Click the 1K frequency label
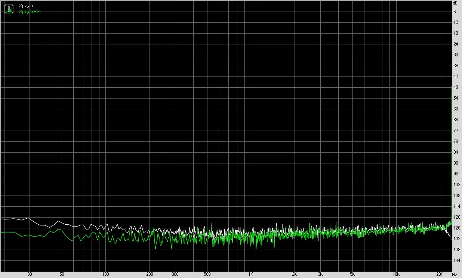Screen dimensions: 462x278 point(251,274)
